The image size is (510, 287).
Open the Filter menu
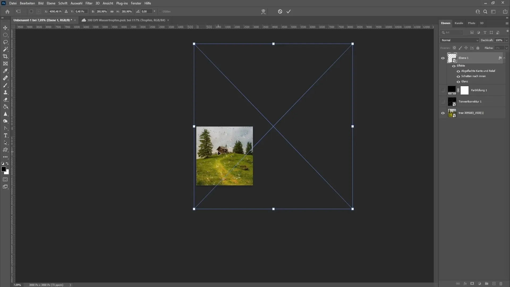click(89, 3)
